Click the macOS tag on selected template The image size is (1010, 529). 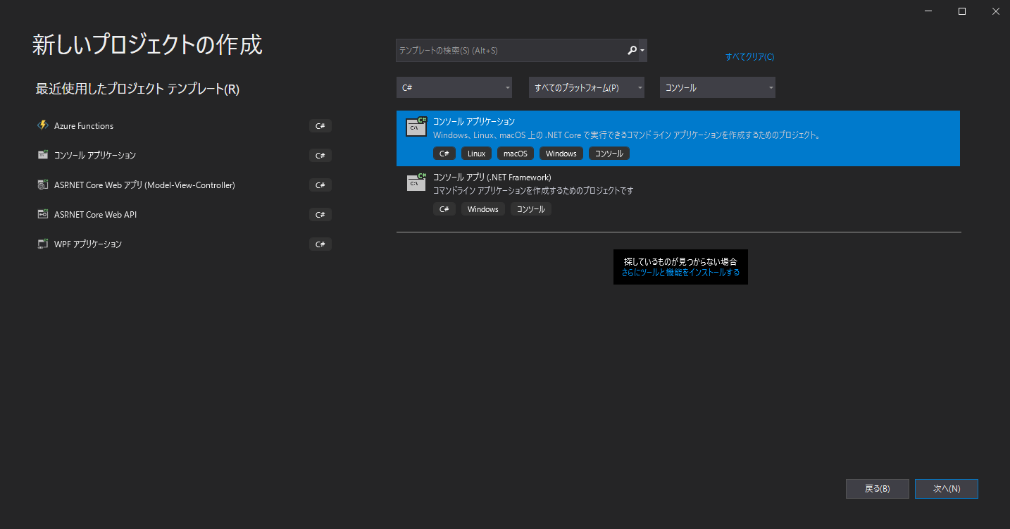click(x=516, y=154)
